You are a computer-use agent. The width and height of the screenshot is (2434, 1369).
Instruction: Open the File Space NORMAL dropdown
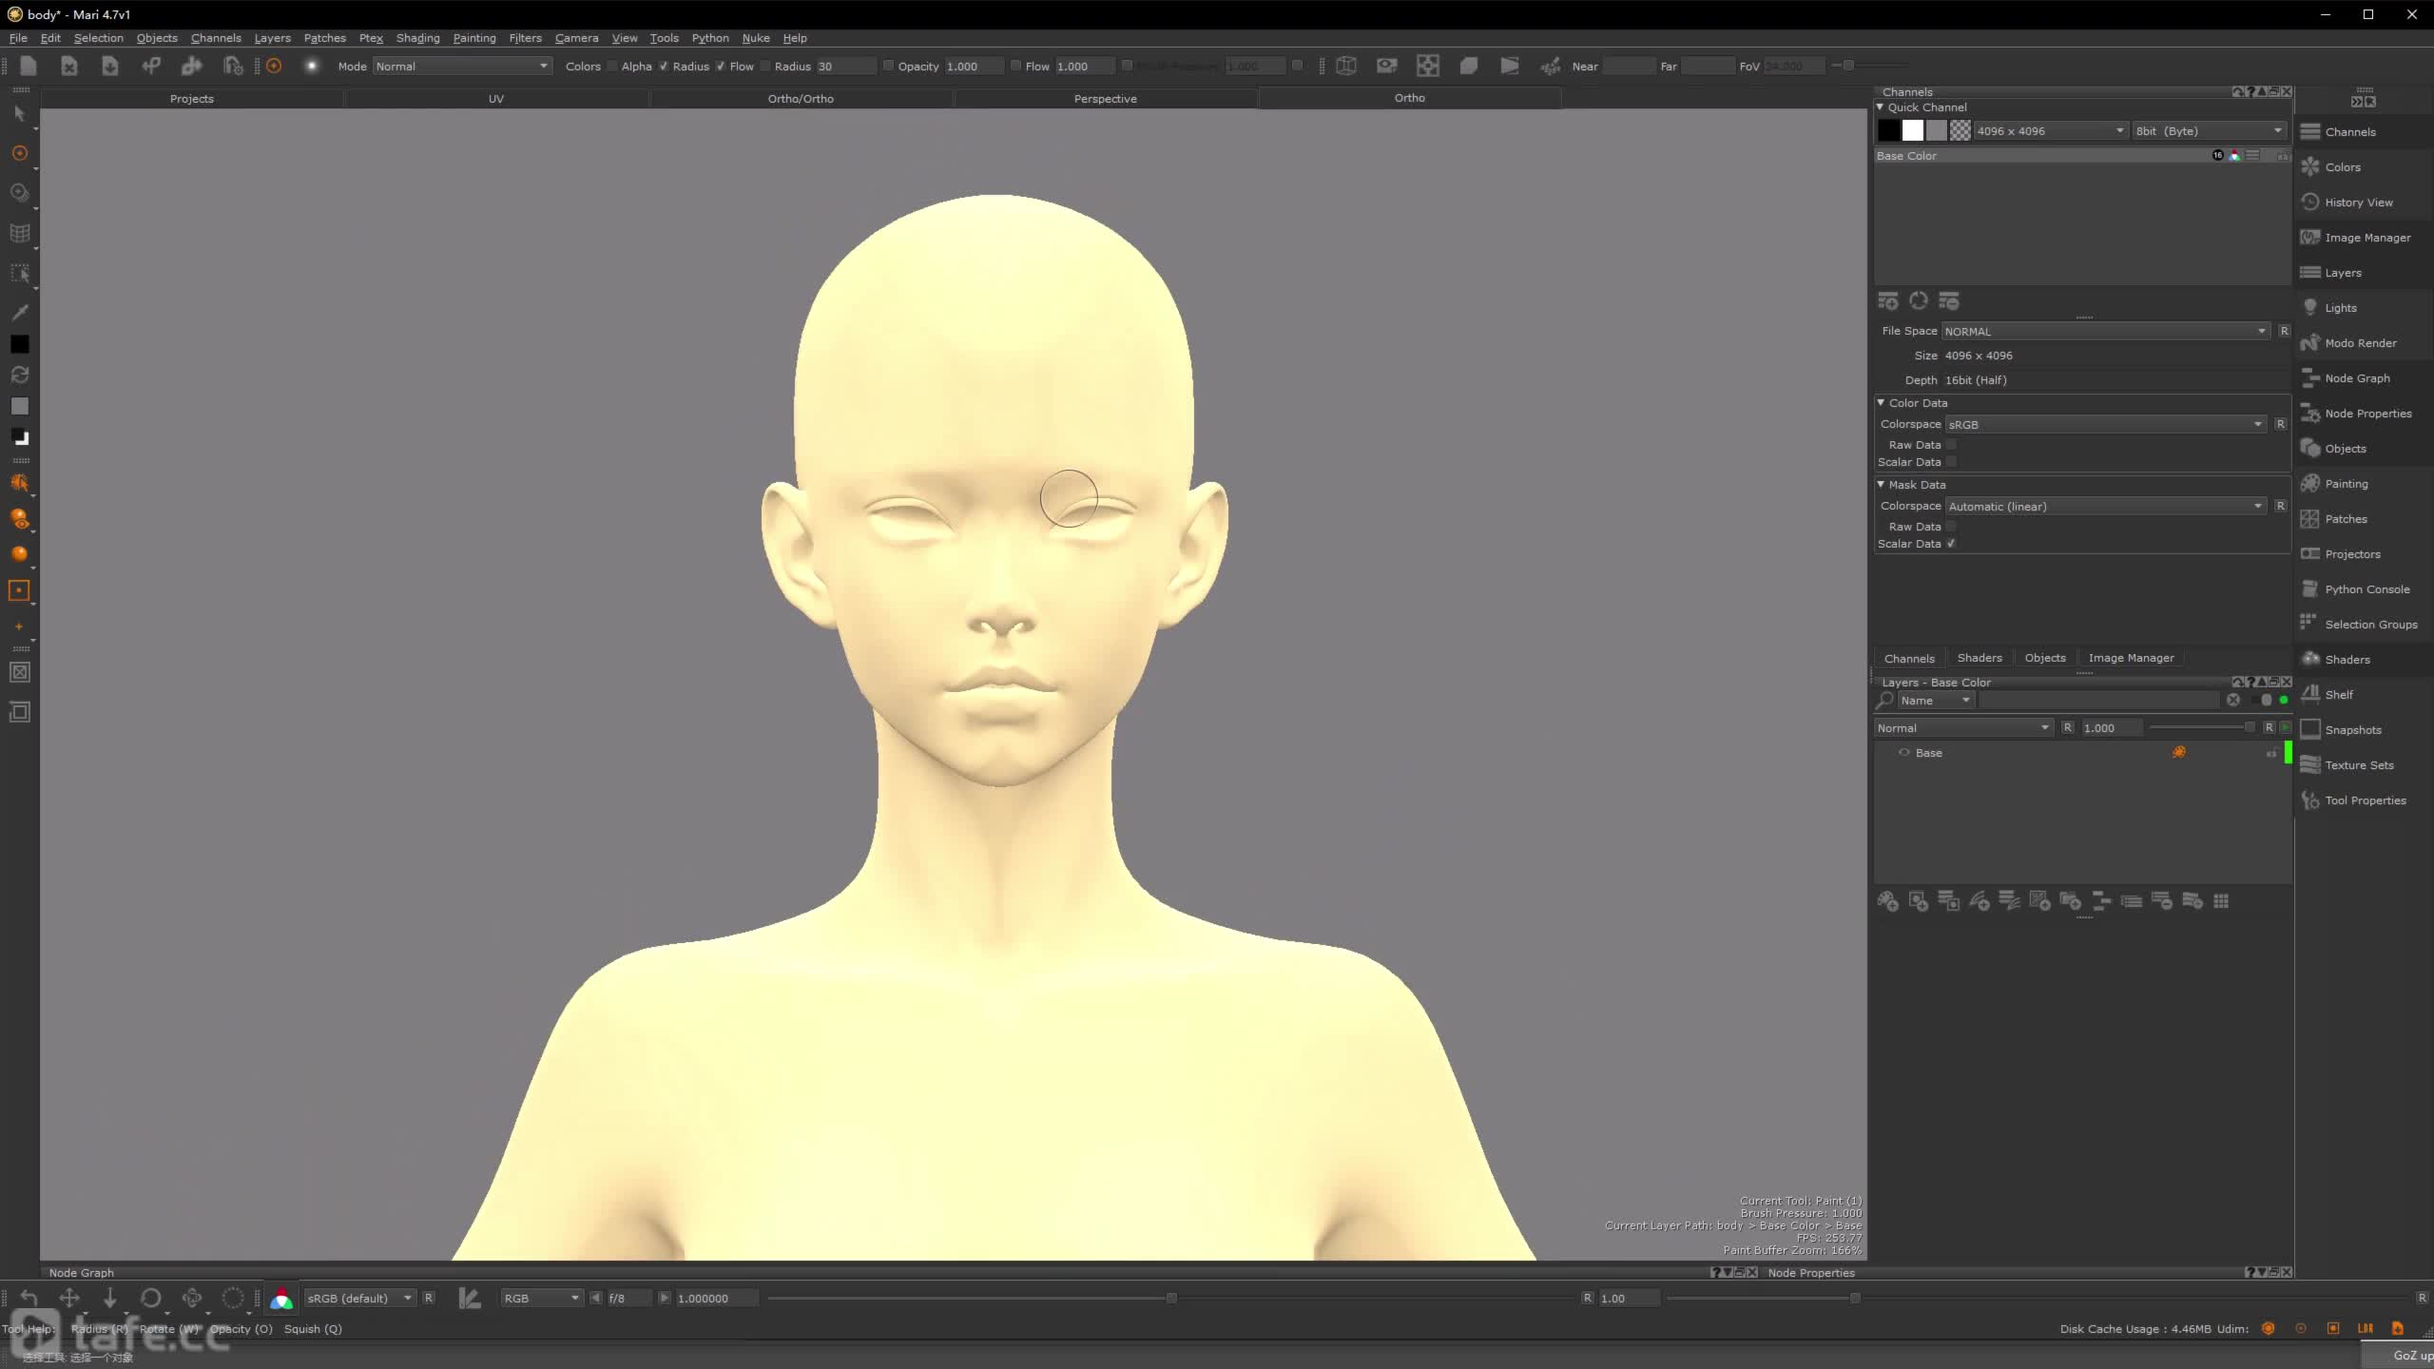pos(2105,331)
